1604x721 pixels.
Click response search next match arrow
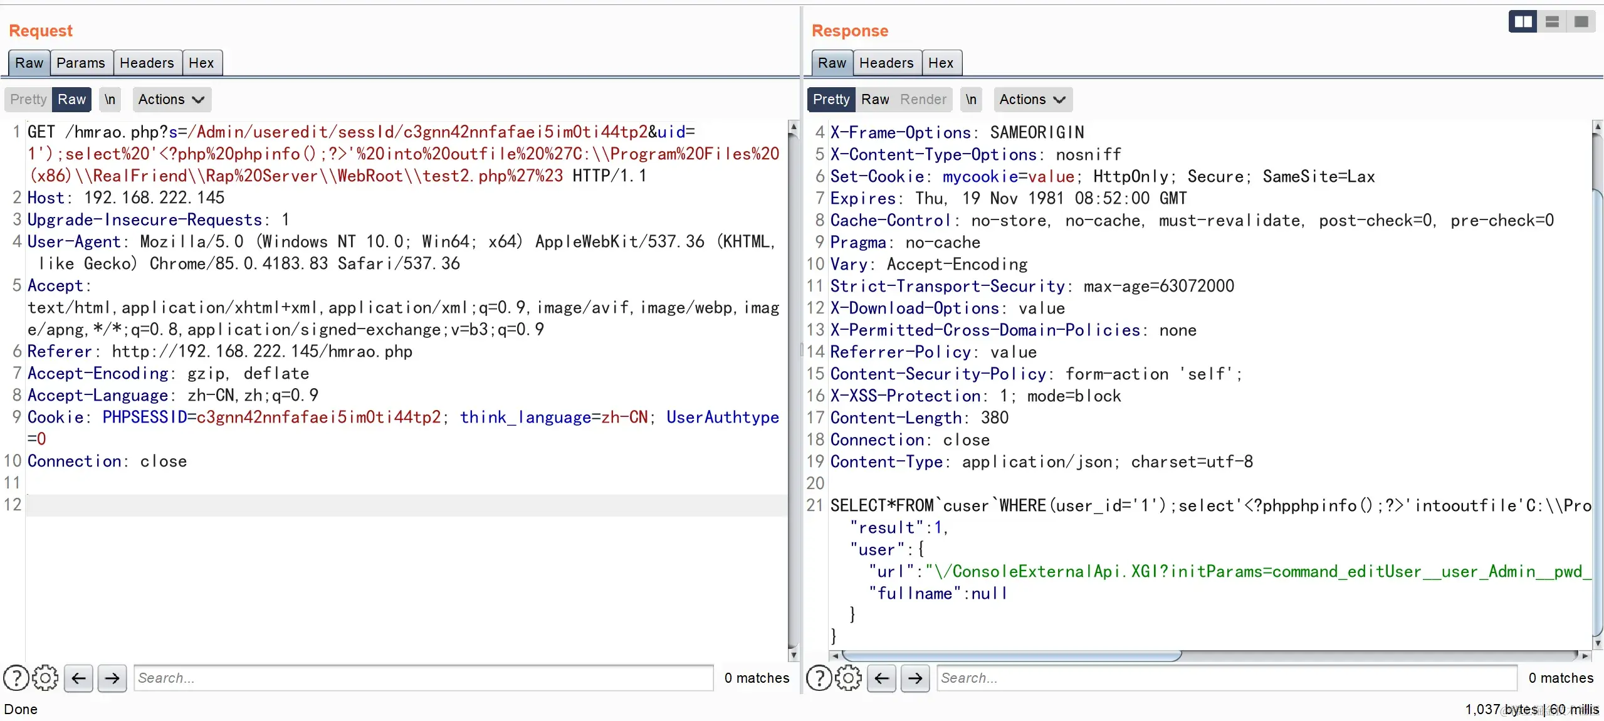point(915,678)
